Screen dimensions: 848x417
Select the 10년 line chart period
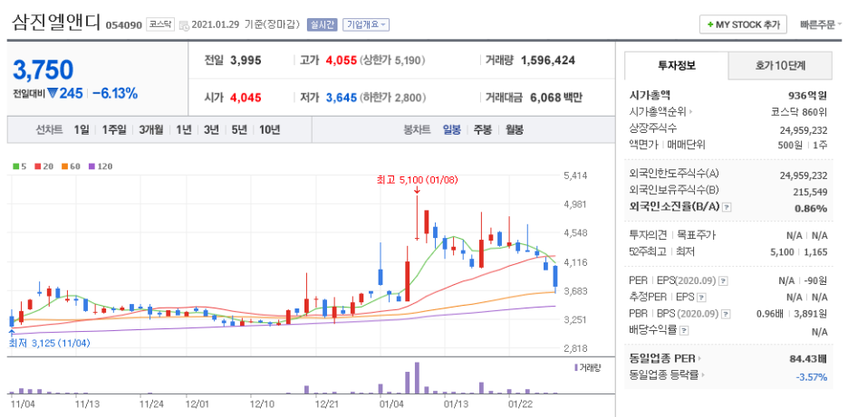269,129
